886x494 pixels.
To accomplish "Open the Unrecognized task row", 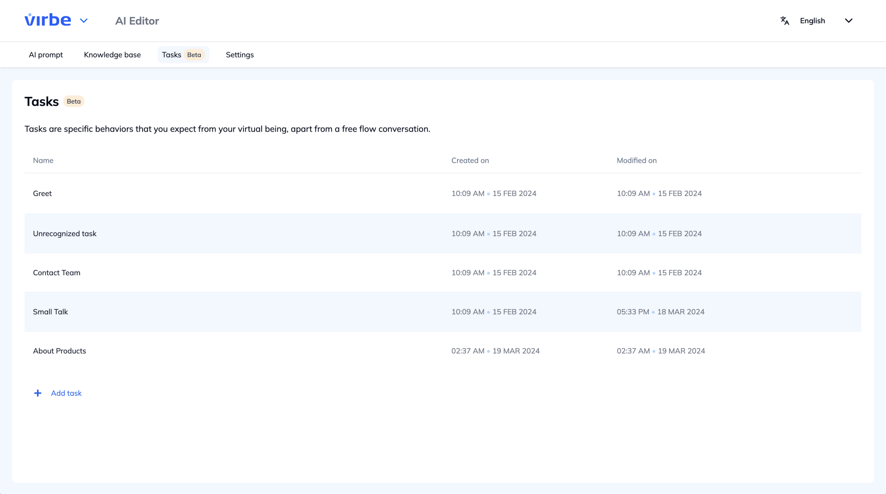I will pos(64,234).
